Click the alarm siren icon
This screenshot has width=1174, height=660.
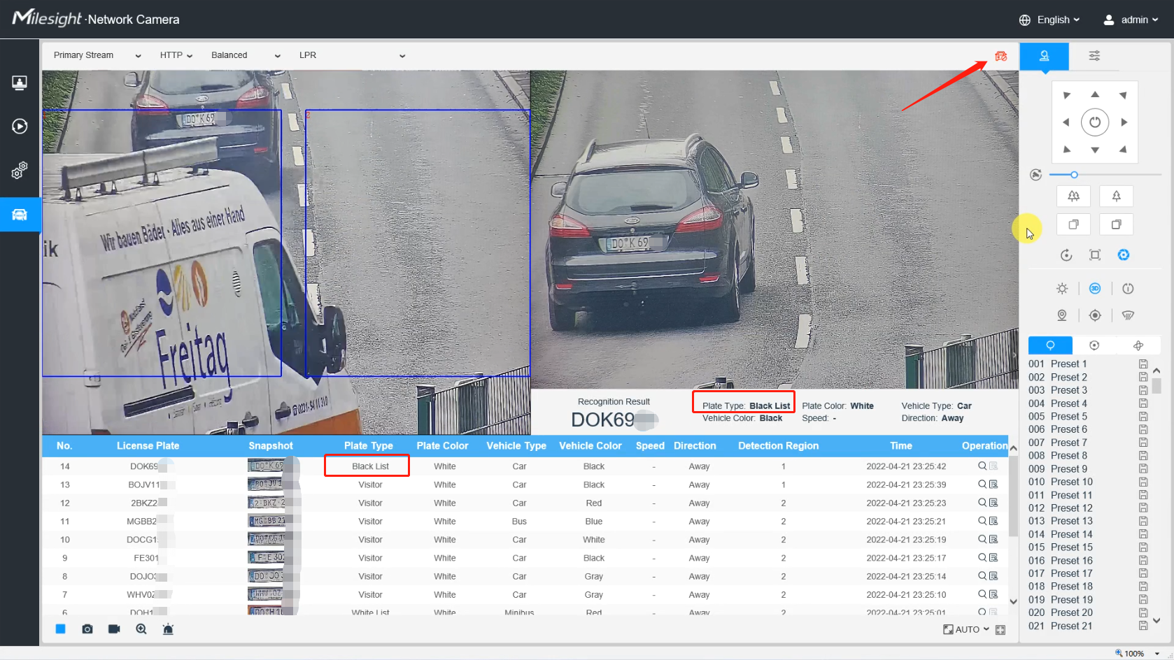pos(168,629)
